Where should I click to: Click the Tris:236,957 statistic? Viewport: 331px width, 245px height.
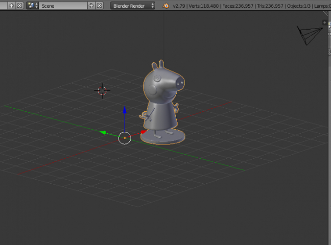(x=270, y=6)
